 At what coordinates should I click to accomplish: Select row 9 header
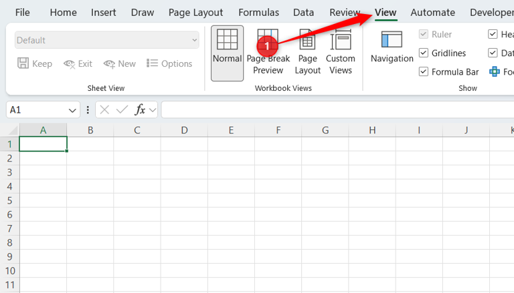pyautogui.click(x=9, y=257)
